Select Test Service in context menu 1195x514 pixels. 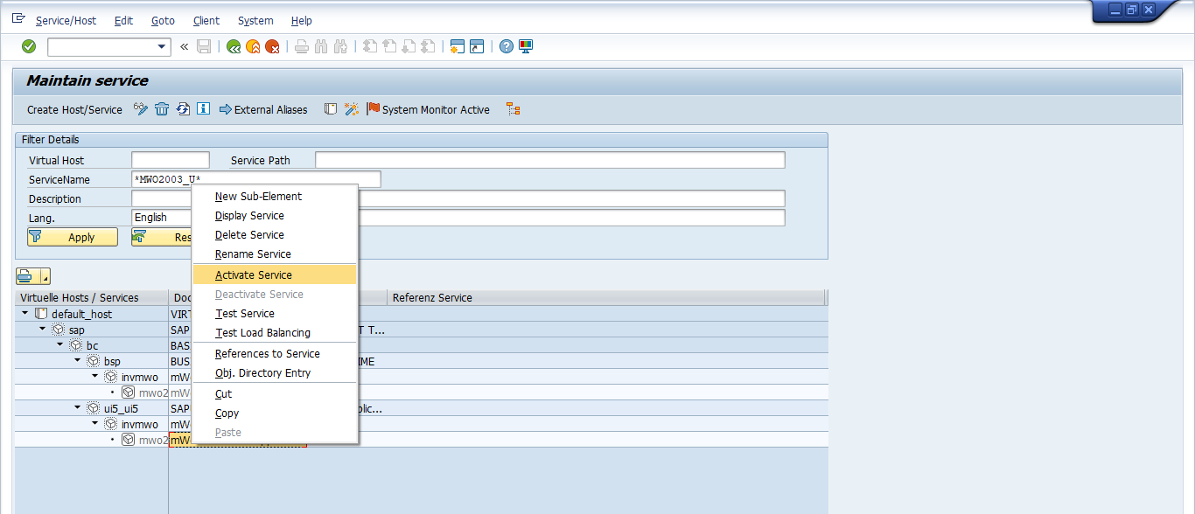point(245,314)
